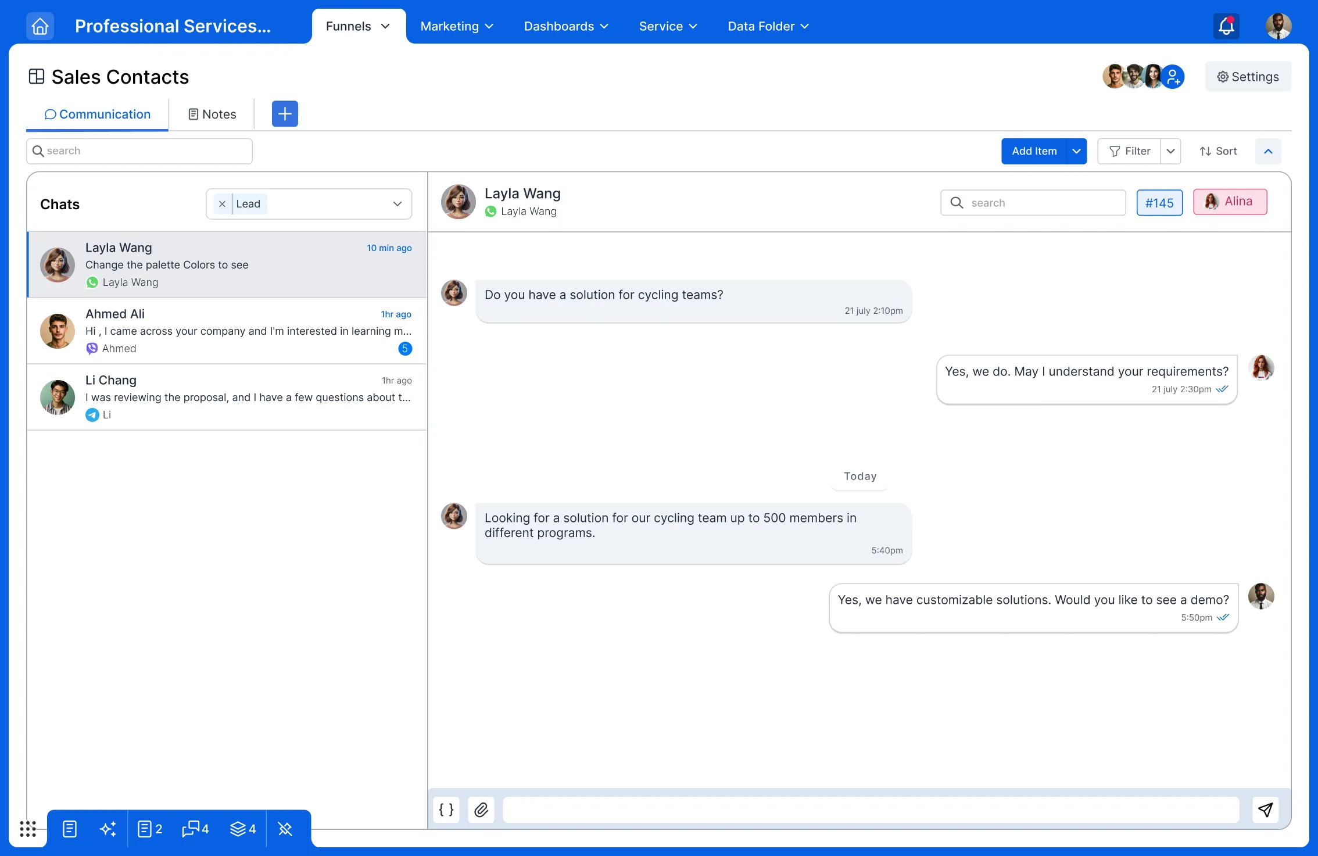Open the notes counter showing 2

pos(150,829)
